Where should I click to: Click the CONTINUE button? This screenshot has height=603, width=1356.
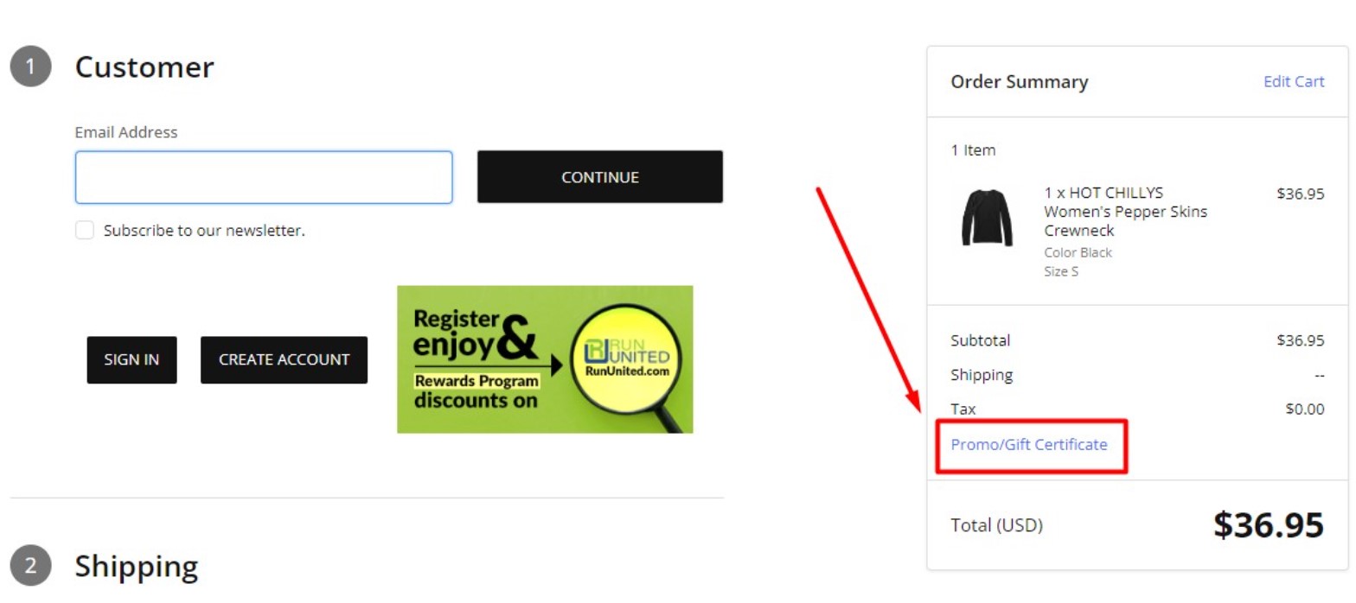(600, 177)
